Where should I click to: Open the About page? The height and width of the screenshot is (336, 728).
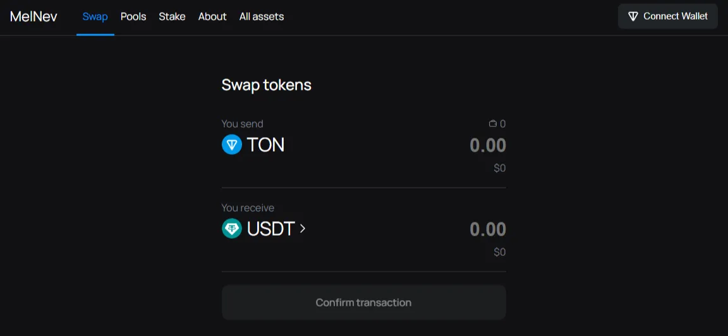pyautogui.click(x=212, y=16)
